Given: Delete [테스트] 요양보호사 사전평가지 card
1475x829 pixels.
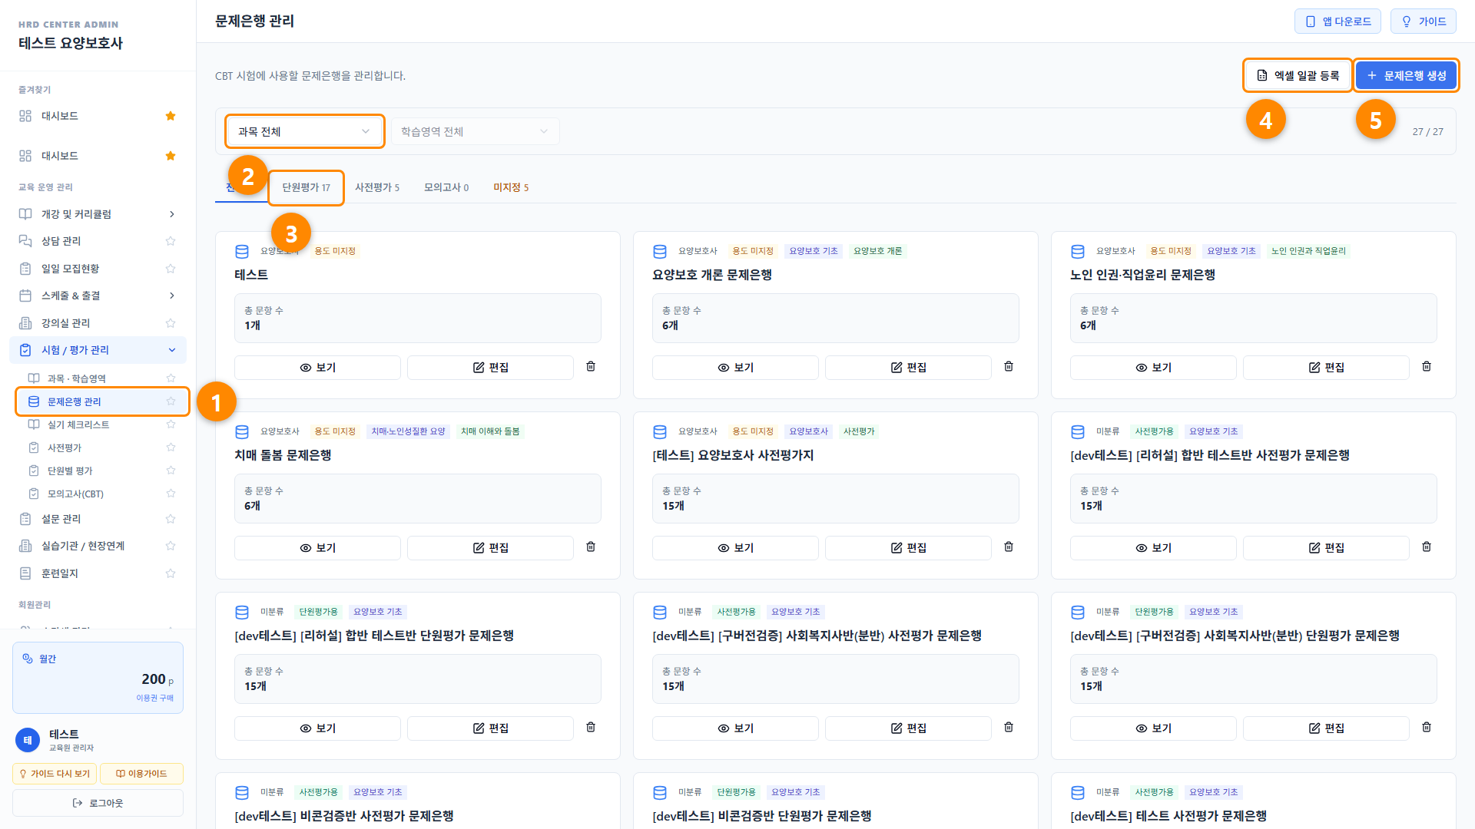Looking at the screenshot, I should pyautogui.click(x=1009, y=547).
